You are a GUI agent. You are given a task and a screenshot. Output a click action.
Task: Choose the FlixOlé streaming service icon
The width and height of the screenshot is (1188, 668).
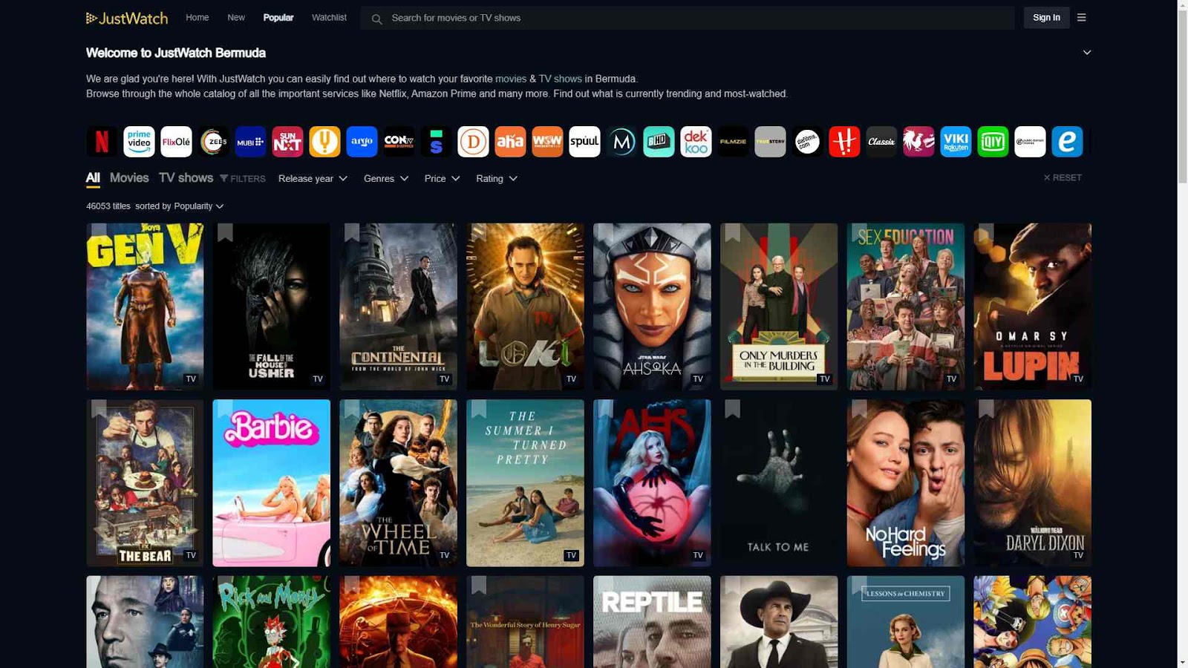pyautogui.click(x=176, y=142)
